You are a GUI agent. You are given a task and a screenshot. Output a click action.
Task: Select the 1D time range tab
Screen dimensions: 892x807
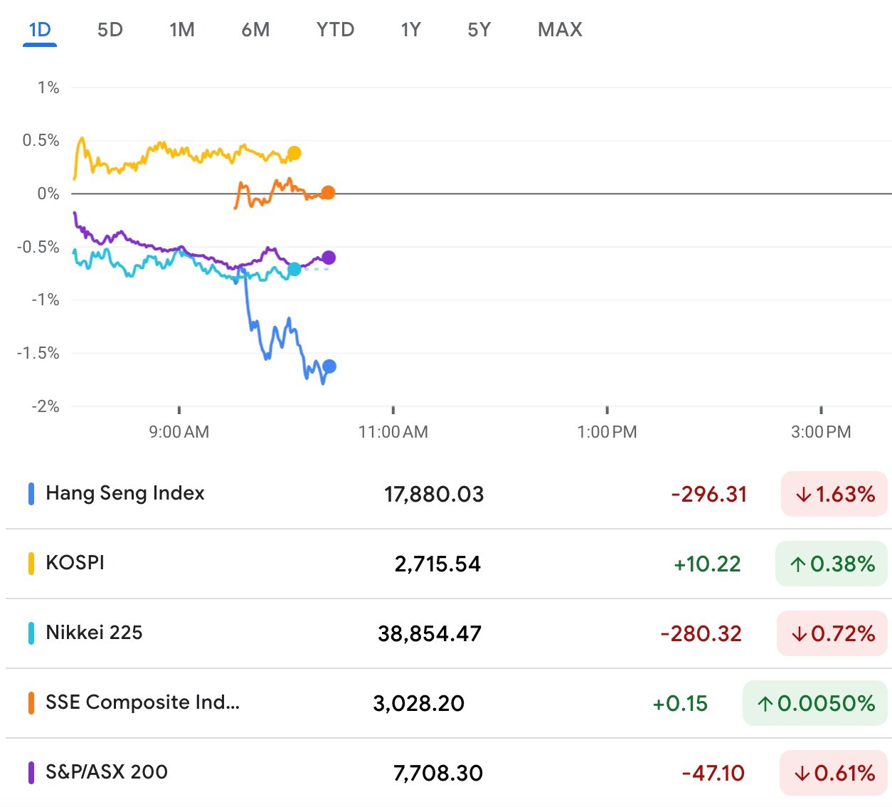click(x=40, y=30)
